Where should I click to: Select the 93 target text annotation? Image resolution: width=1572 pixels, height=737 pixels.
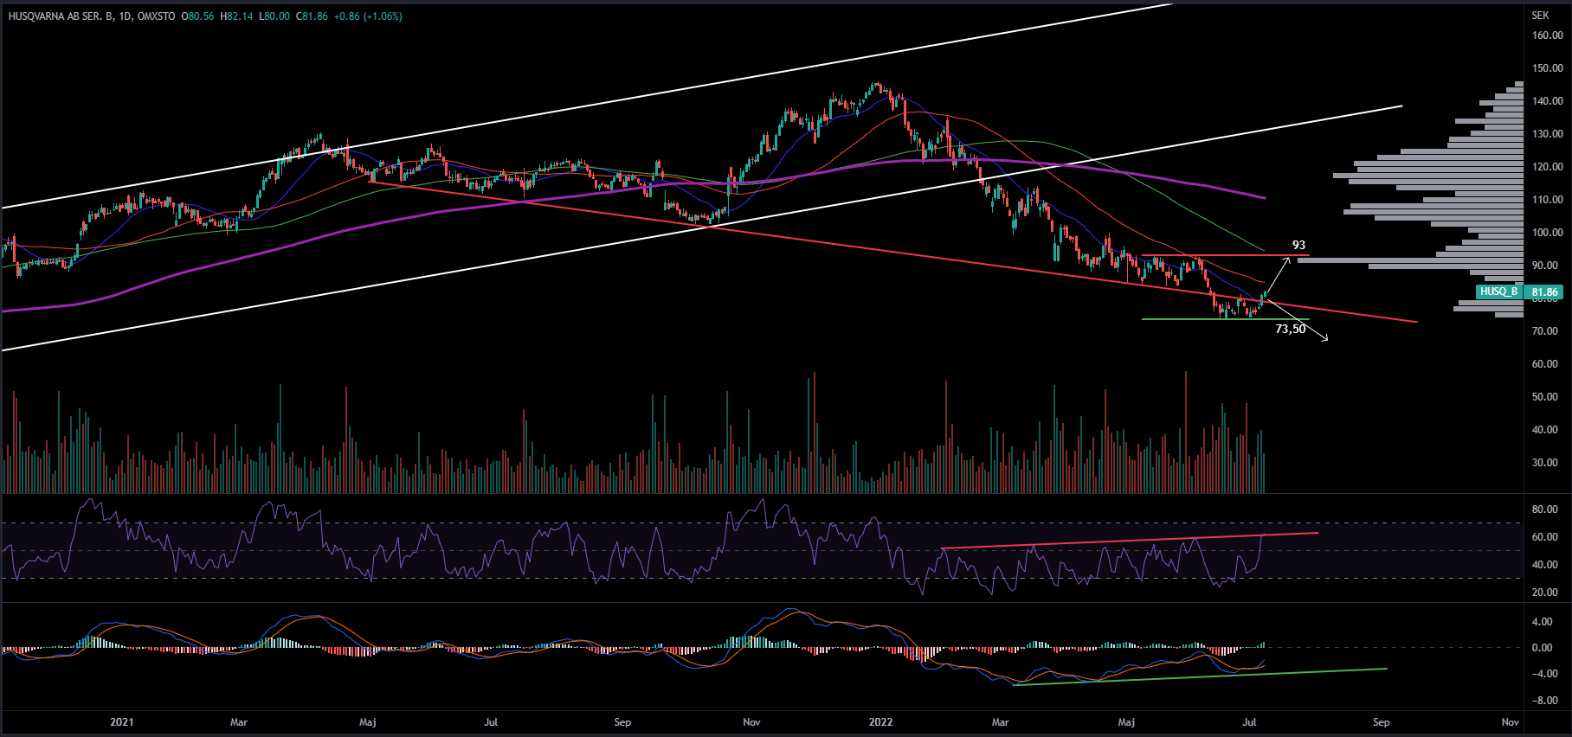[x=1298, y=246]
